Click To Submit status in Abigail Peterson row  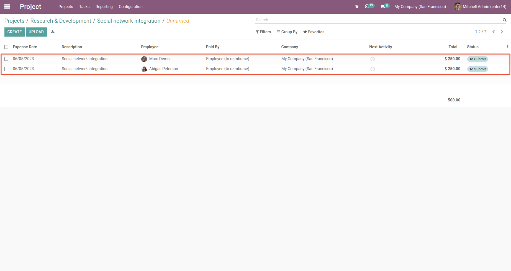tap(477, 69)
